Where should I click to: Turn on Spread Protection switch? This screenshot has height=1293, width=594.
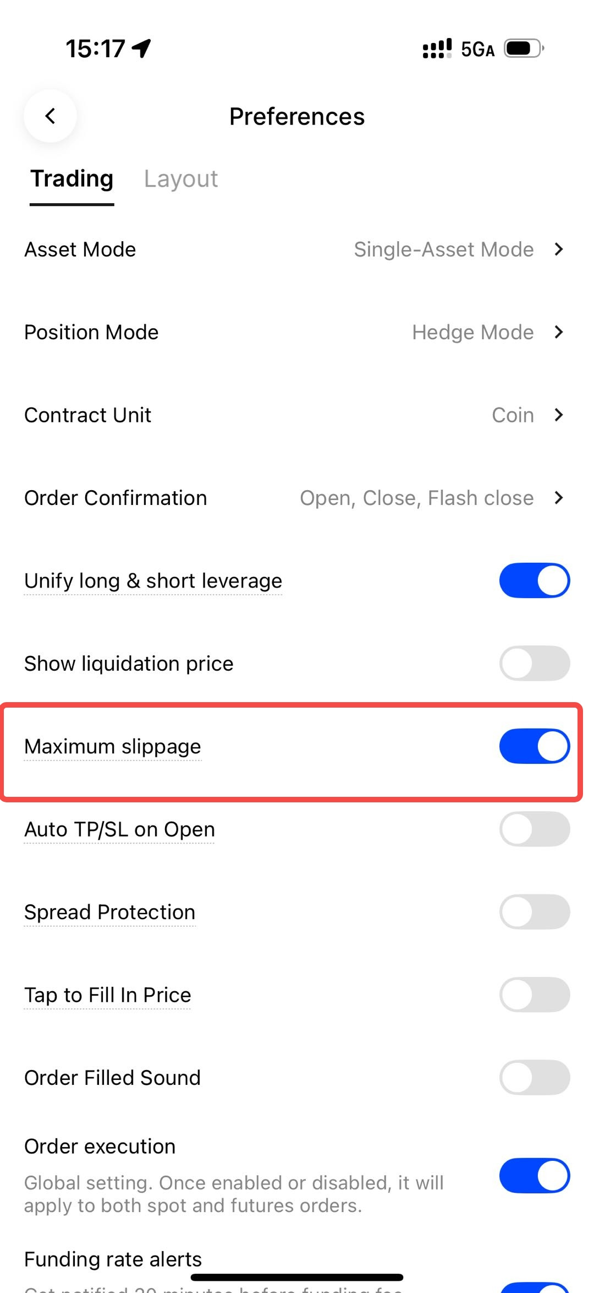(534, 912)
